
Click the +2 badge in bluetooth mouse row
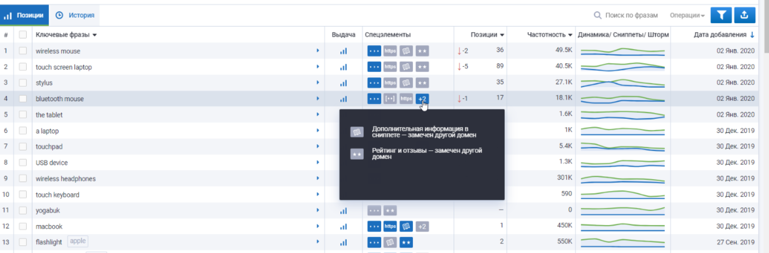tap(422, 99)
